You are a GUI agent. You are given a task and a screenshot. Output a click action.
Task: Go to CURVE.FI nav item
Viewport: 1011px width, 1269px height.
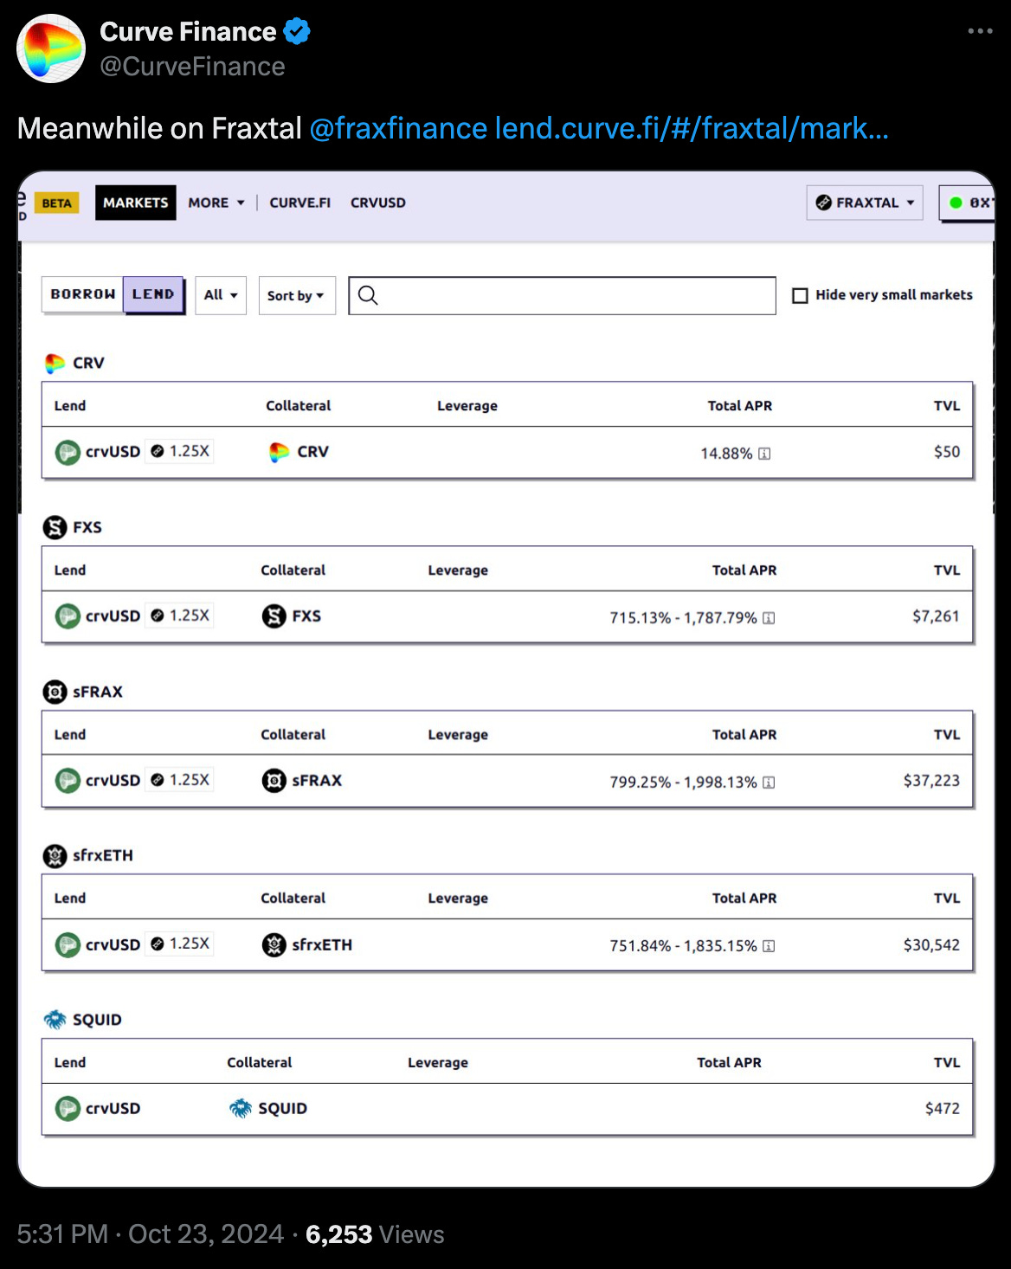tap(300, 203)
